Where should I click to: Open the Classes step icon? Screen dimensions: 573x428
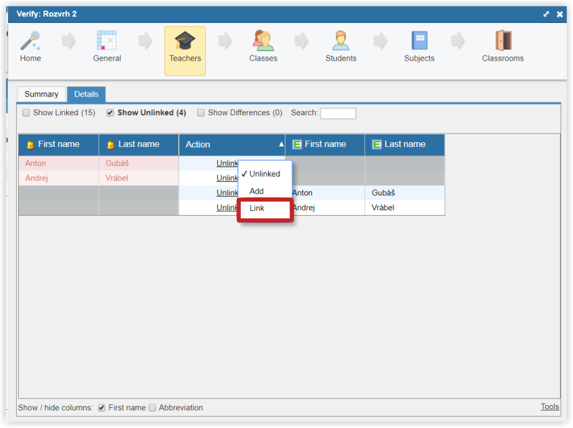(263, 40)
